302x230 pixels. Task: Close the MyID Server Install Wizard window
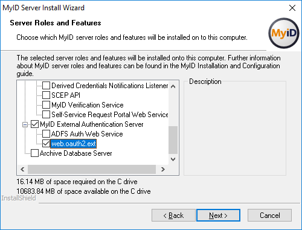coord(292,8)
